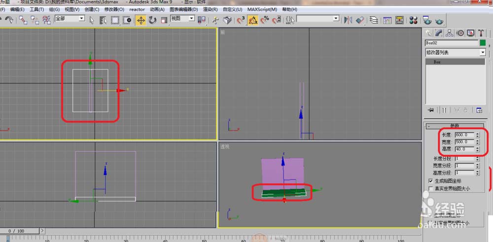The image size is (493, 242).
Task: Open the Material Editor
Action: [x=414, y=20]
